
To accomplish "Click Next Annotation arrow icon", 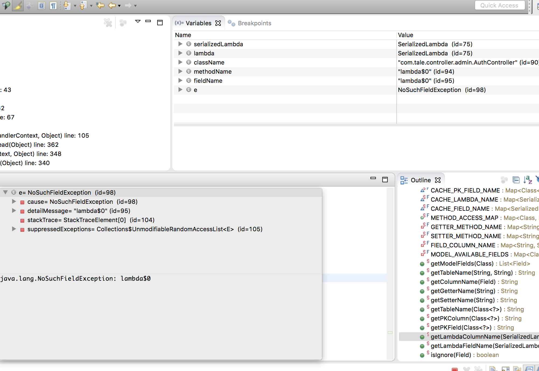I will [x=67, y=5].
